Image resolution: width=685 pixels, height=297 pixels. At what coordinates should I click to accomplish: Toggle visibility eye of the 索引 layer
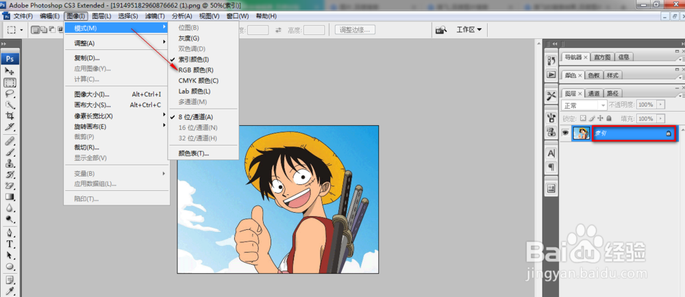pos(565,133)
